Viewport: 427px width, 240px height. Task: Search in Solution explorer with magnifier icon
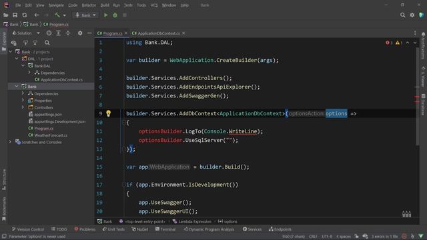click(47, 43)
